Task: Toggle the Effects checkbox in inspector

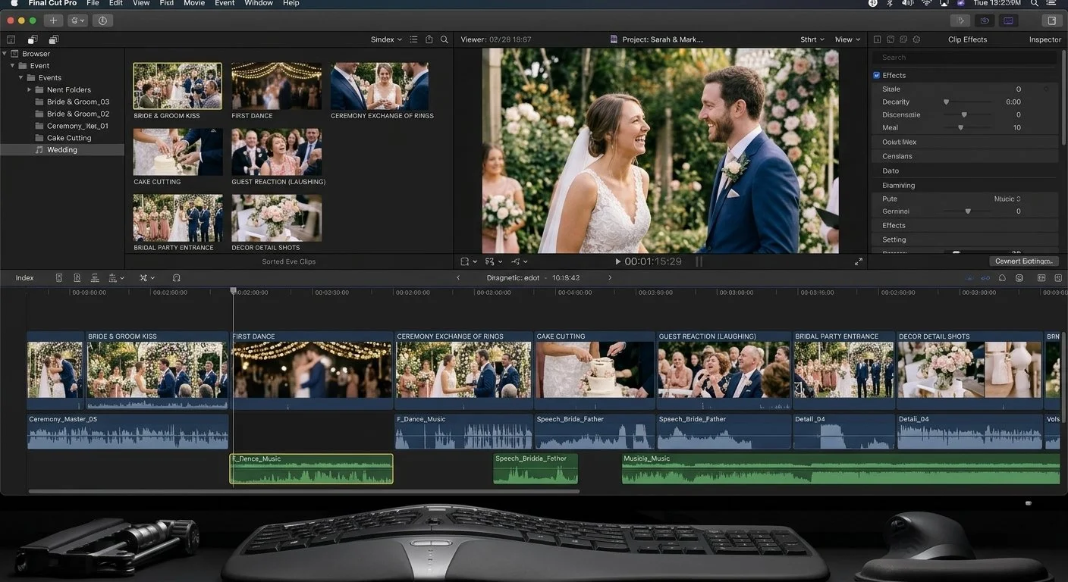Action: click(x=877, y=75)
